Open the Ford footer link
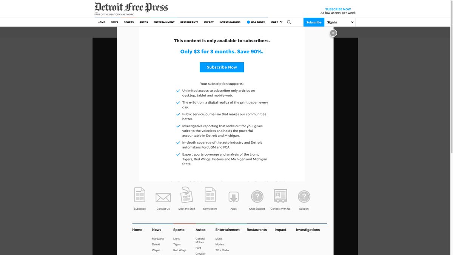 tap(198, 248)
